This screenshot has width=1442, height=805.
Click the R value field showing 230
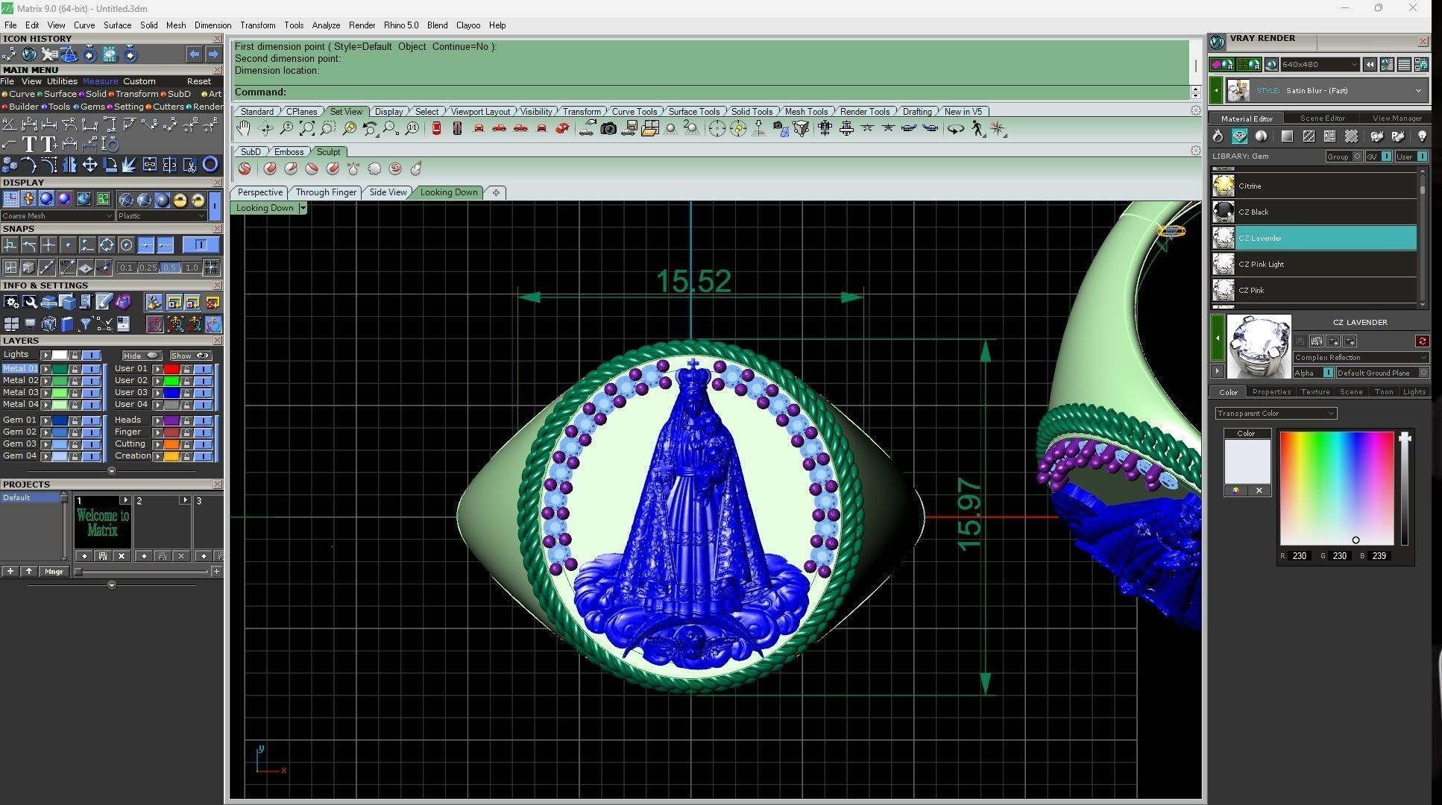(x=1300, y=556)
